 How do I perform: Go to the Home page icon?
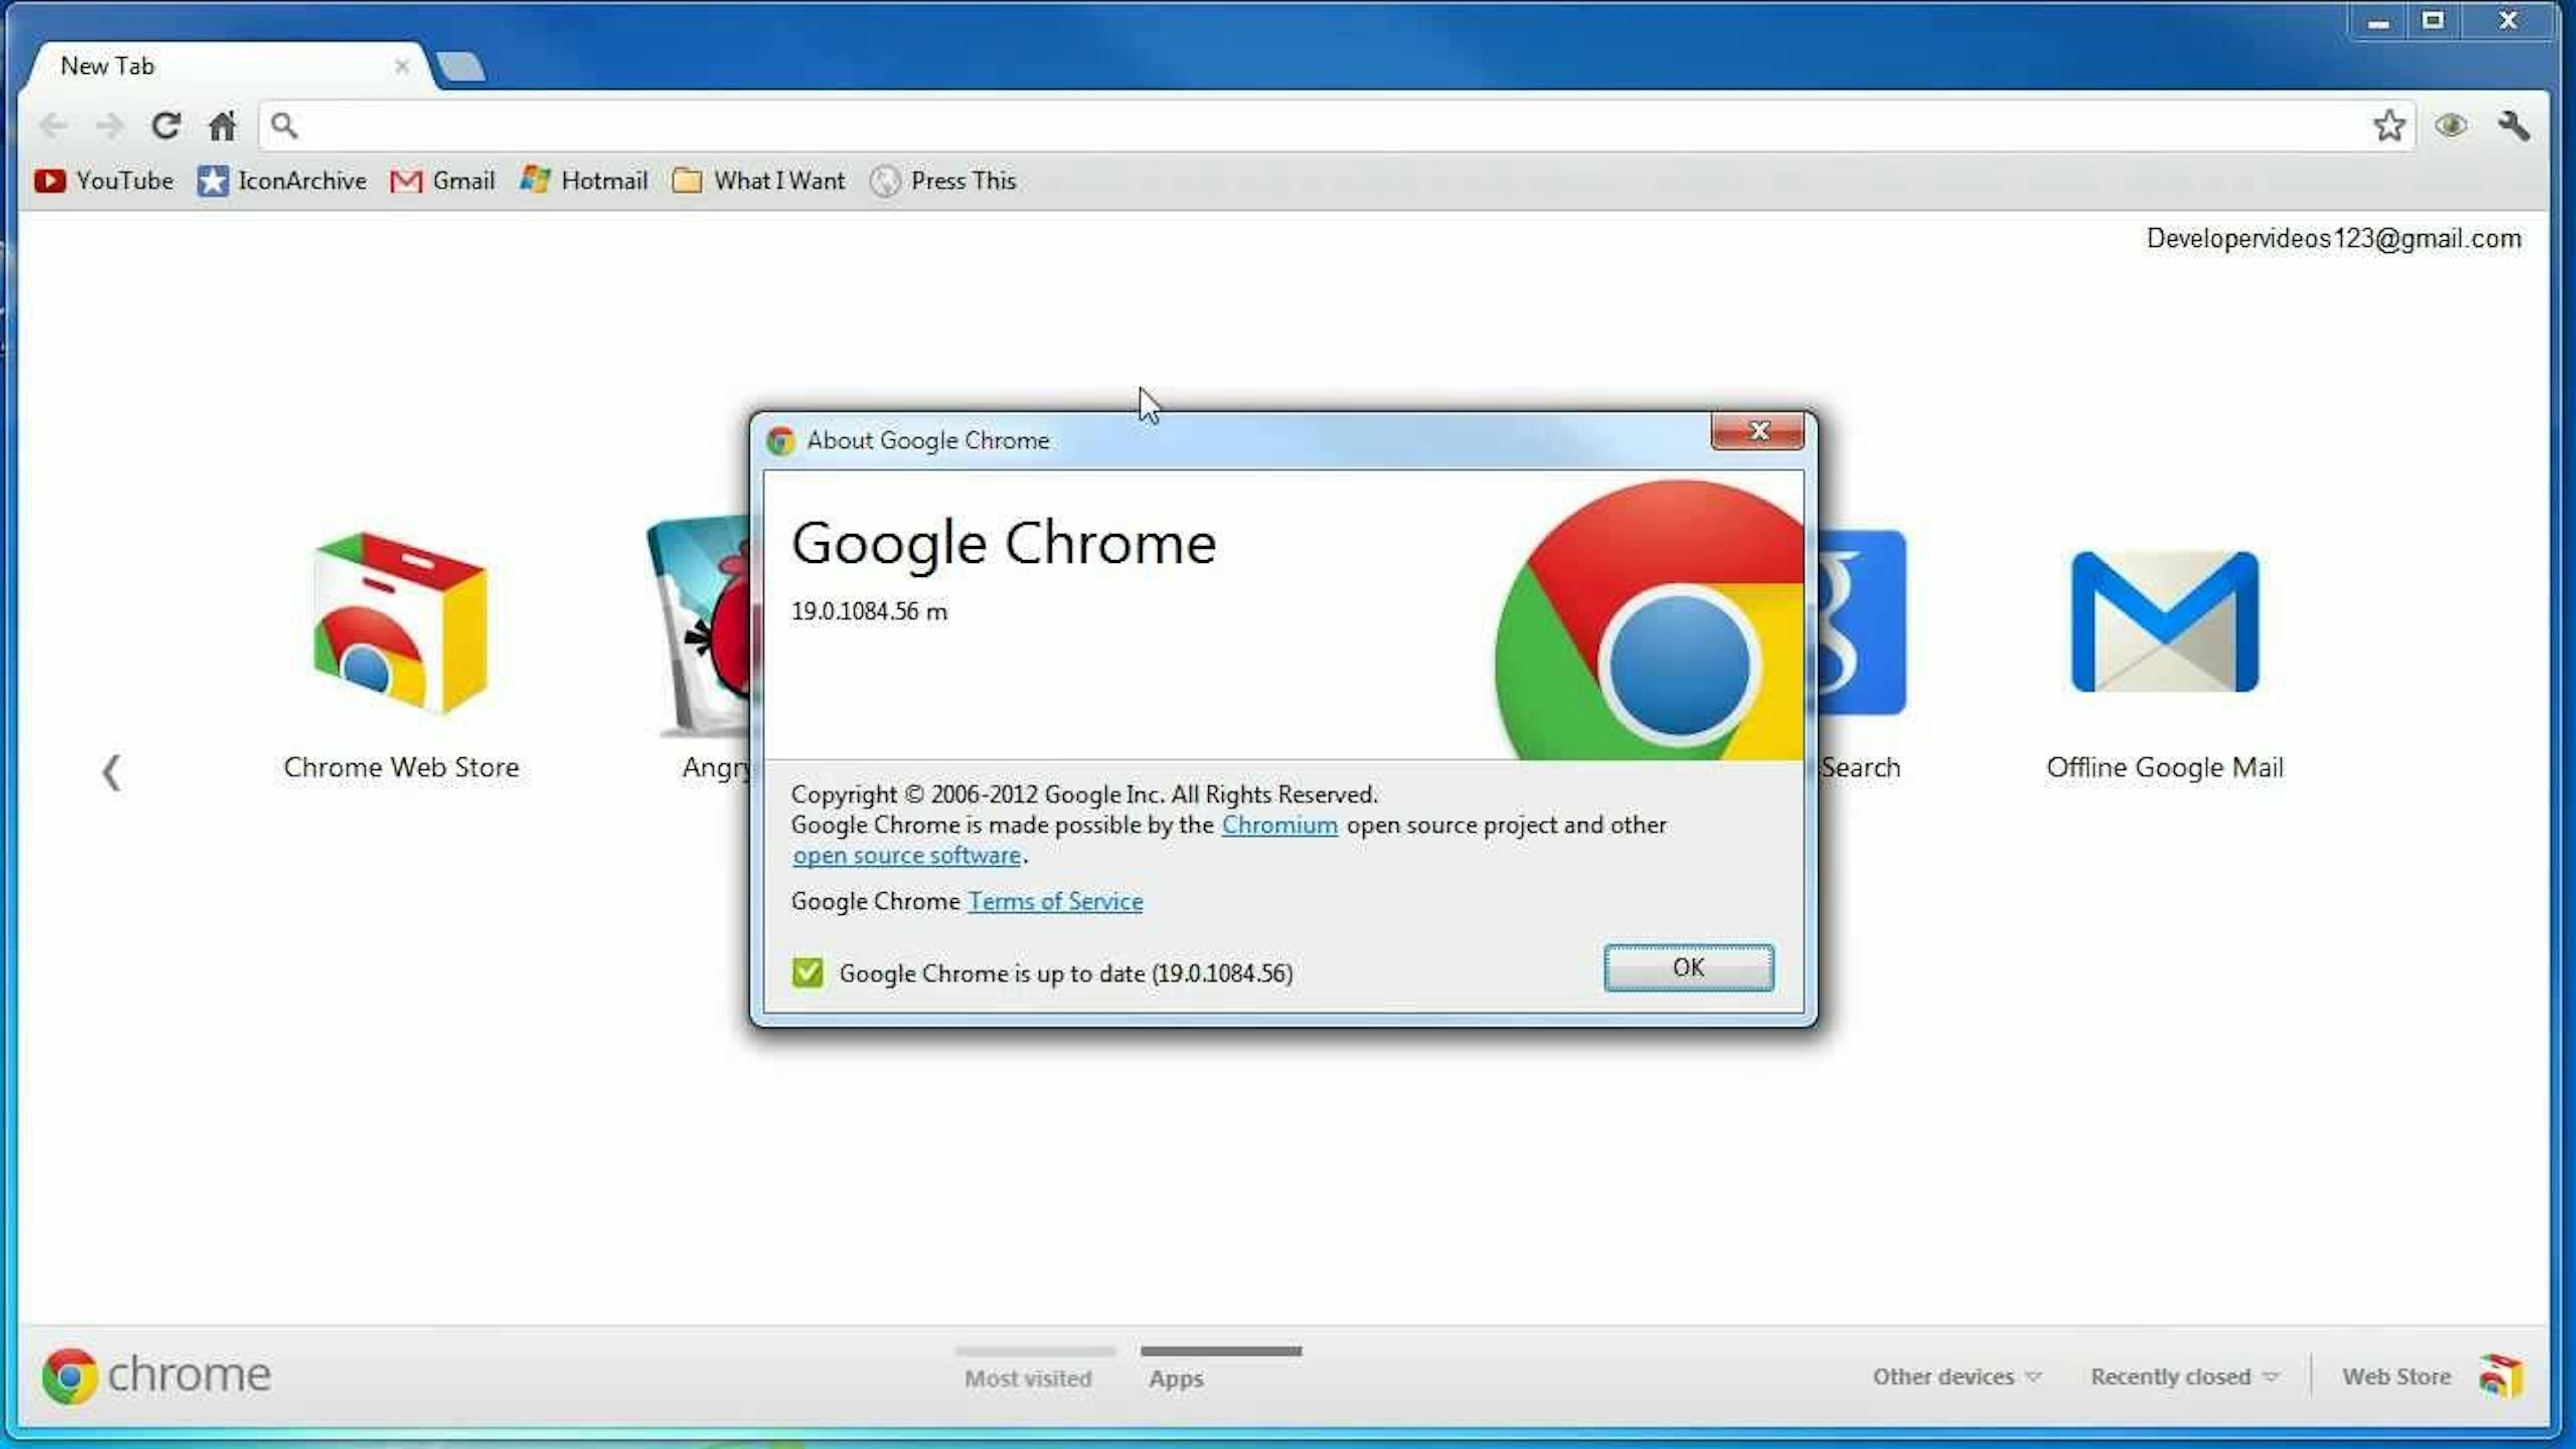[x=222, y=125]
